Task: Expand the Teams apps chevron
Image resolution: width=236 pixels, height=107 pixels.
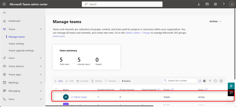Action: [x=41, y=74]
